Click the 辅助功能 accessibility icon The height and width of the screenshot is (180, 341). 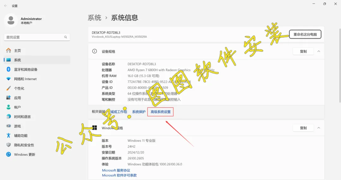click(x=9, y=136)
